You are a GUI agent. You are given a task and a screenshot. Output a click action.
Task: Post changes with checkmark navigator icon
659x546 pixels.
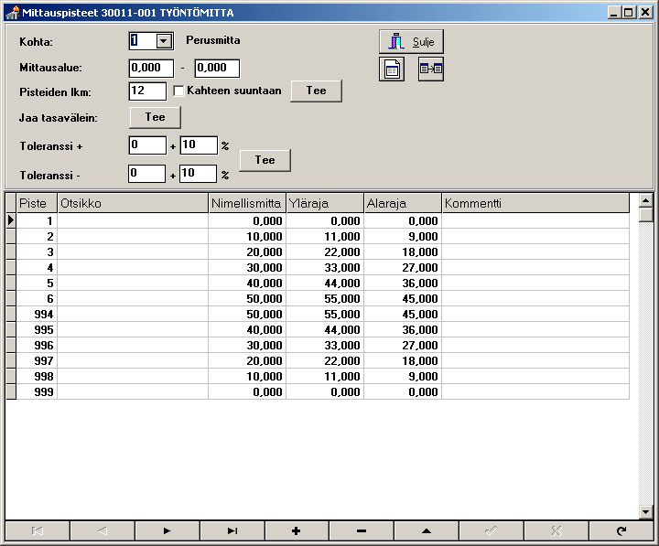(492, 530)
